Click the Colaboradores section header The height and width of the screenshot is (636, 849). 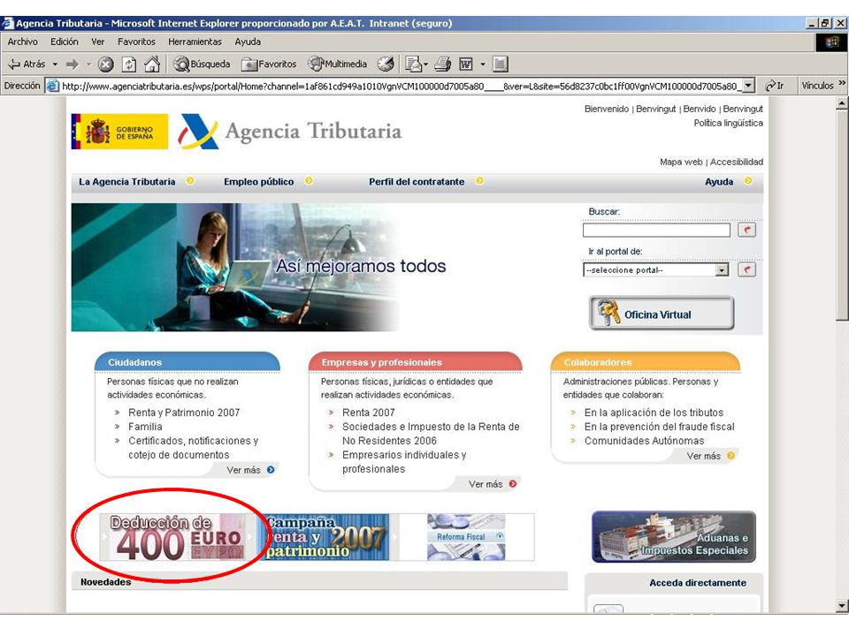[646, 362]
